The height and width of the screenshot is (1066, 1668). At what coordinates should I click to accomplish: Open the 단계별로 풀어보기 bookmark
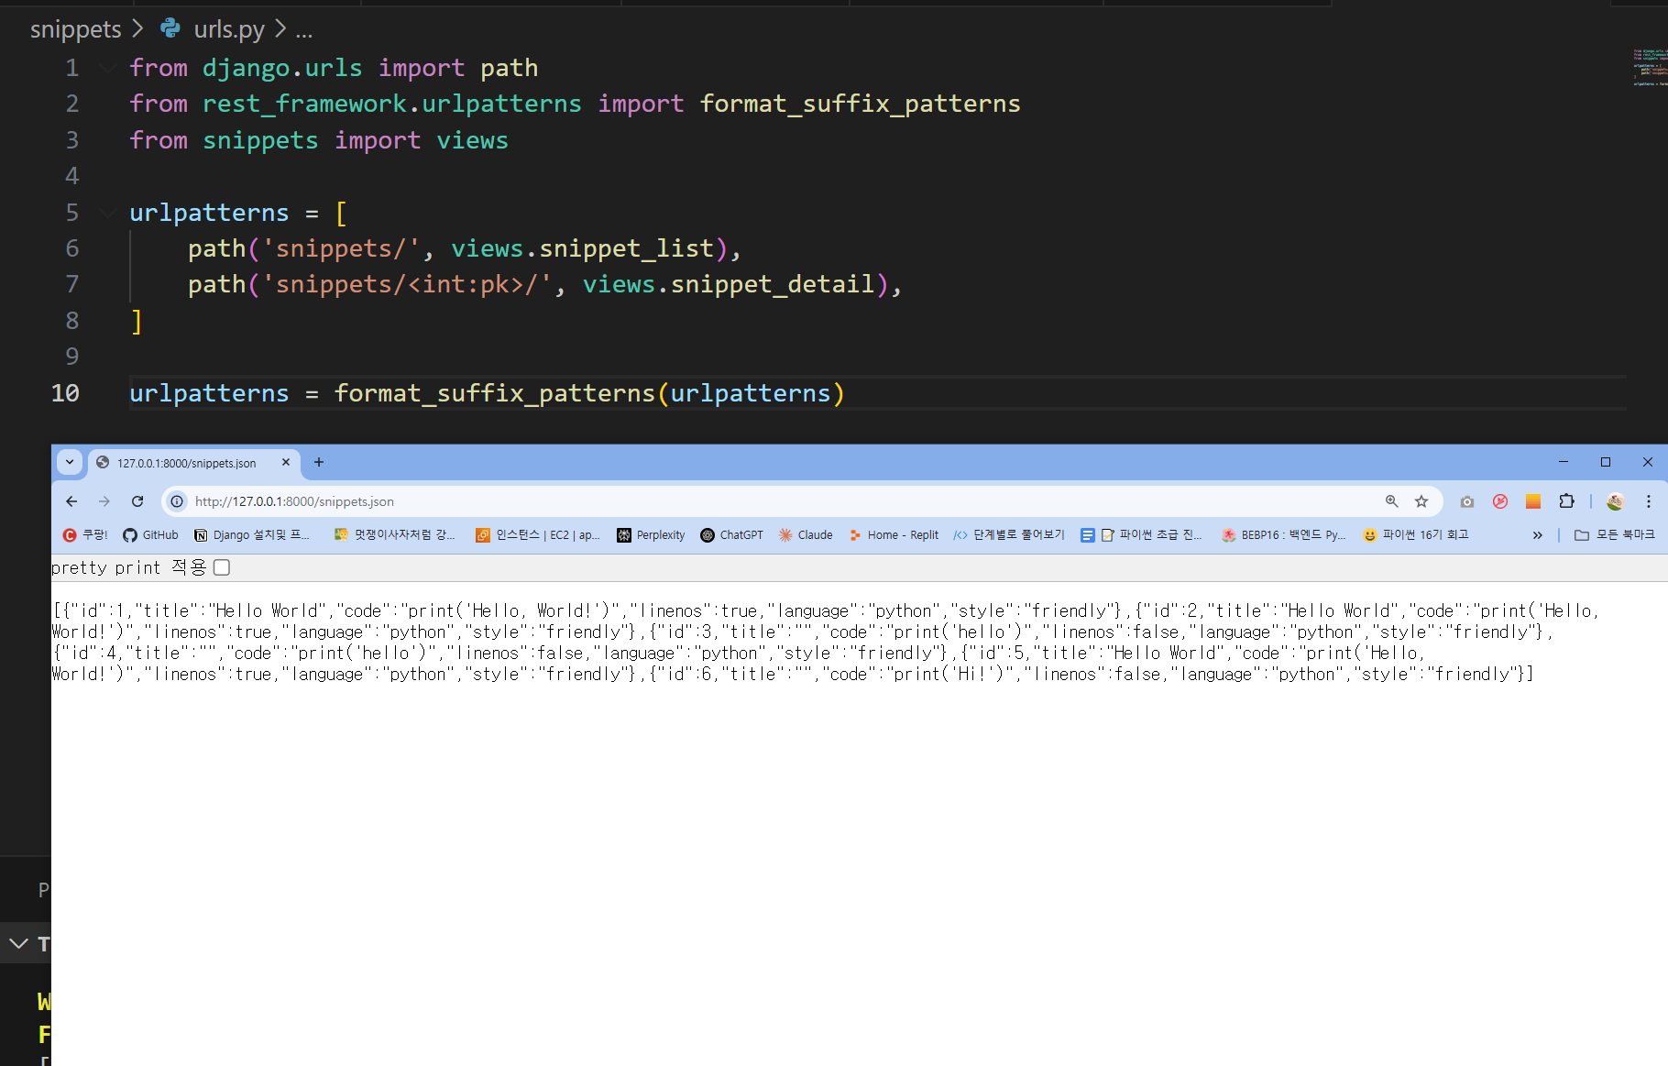pos(1009,535)
